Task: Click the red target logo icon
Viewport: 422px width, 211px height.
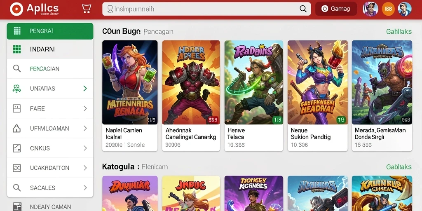Action: [x=16, y=9]
